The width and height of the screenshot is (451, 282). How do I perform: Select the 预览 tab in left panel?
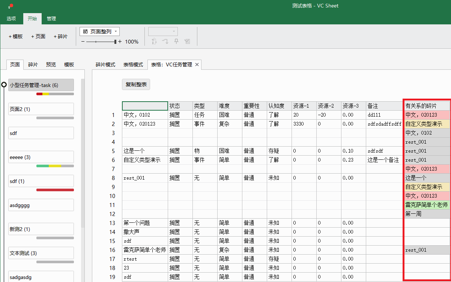[51, 64]
